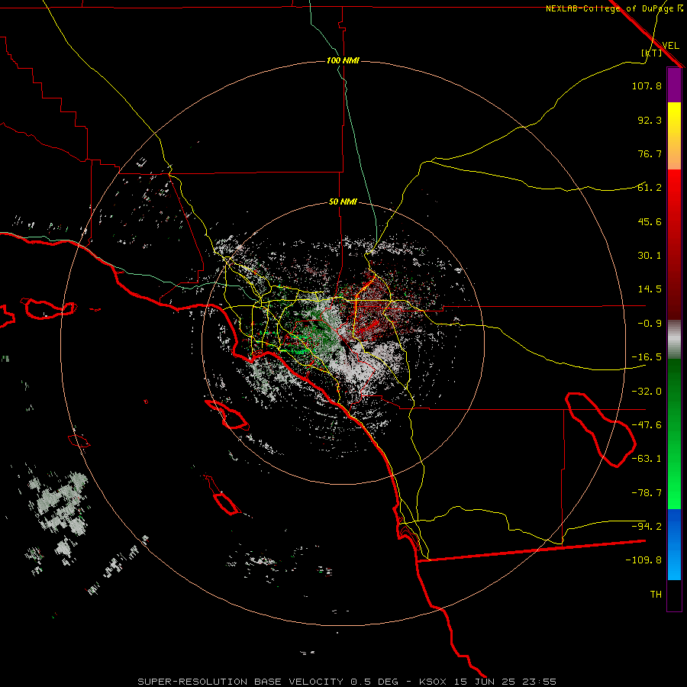Click the -94.2 legend value
This screenshot has width=687, height=687.
pyautogui.click(x=647, y=527)
